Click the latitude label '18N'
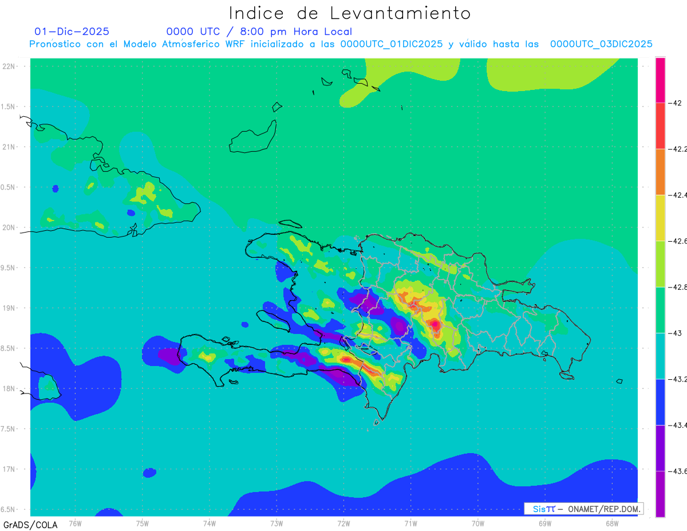687x531 pixels. tap(10, 388)
